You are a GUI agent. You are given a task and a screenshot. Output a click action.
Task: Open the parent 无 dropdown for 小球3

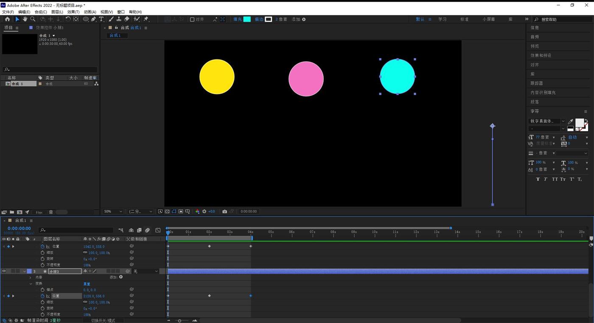[x=146, y=271]
